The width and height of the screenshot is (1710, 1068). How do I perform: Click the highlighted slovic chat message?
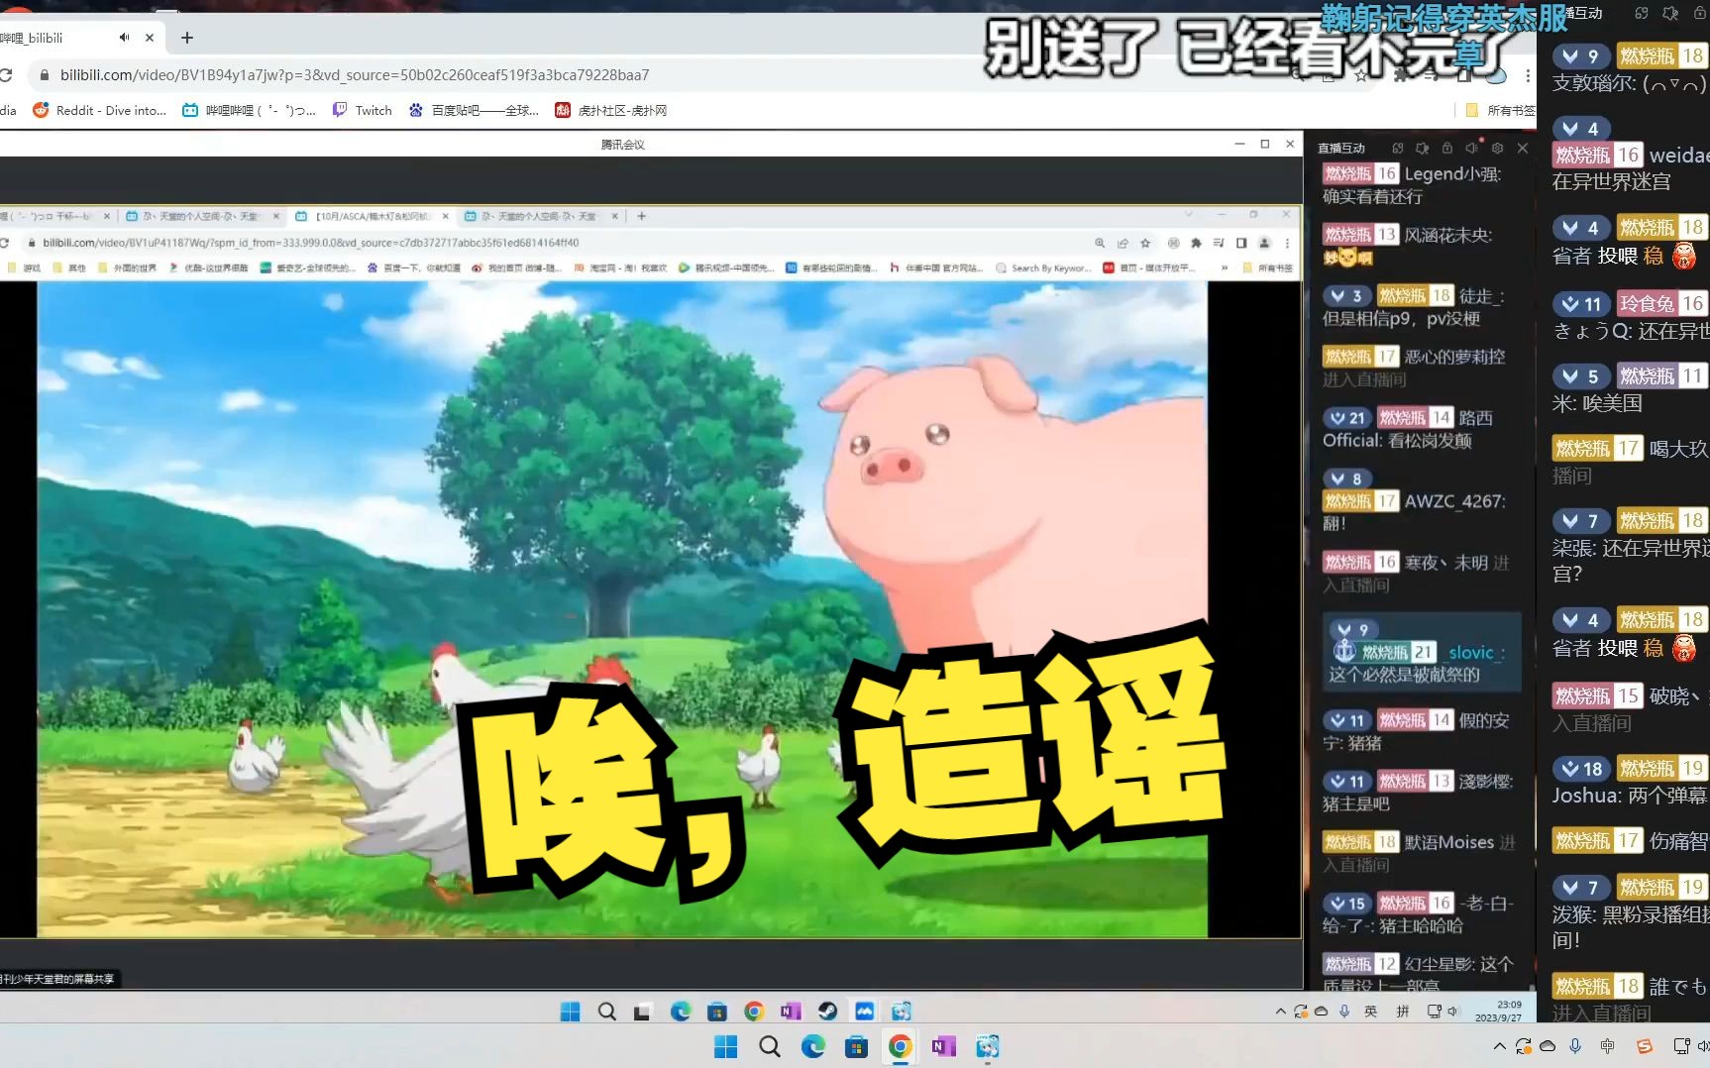click(x=1422, y=652)
